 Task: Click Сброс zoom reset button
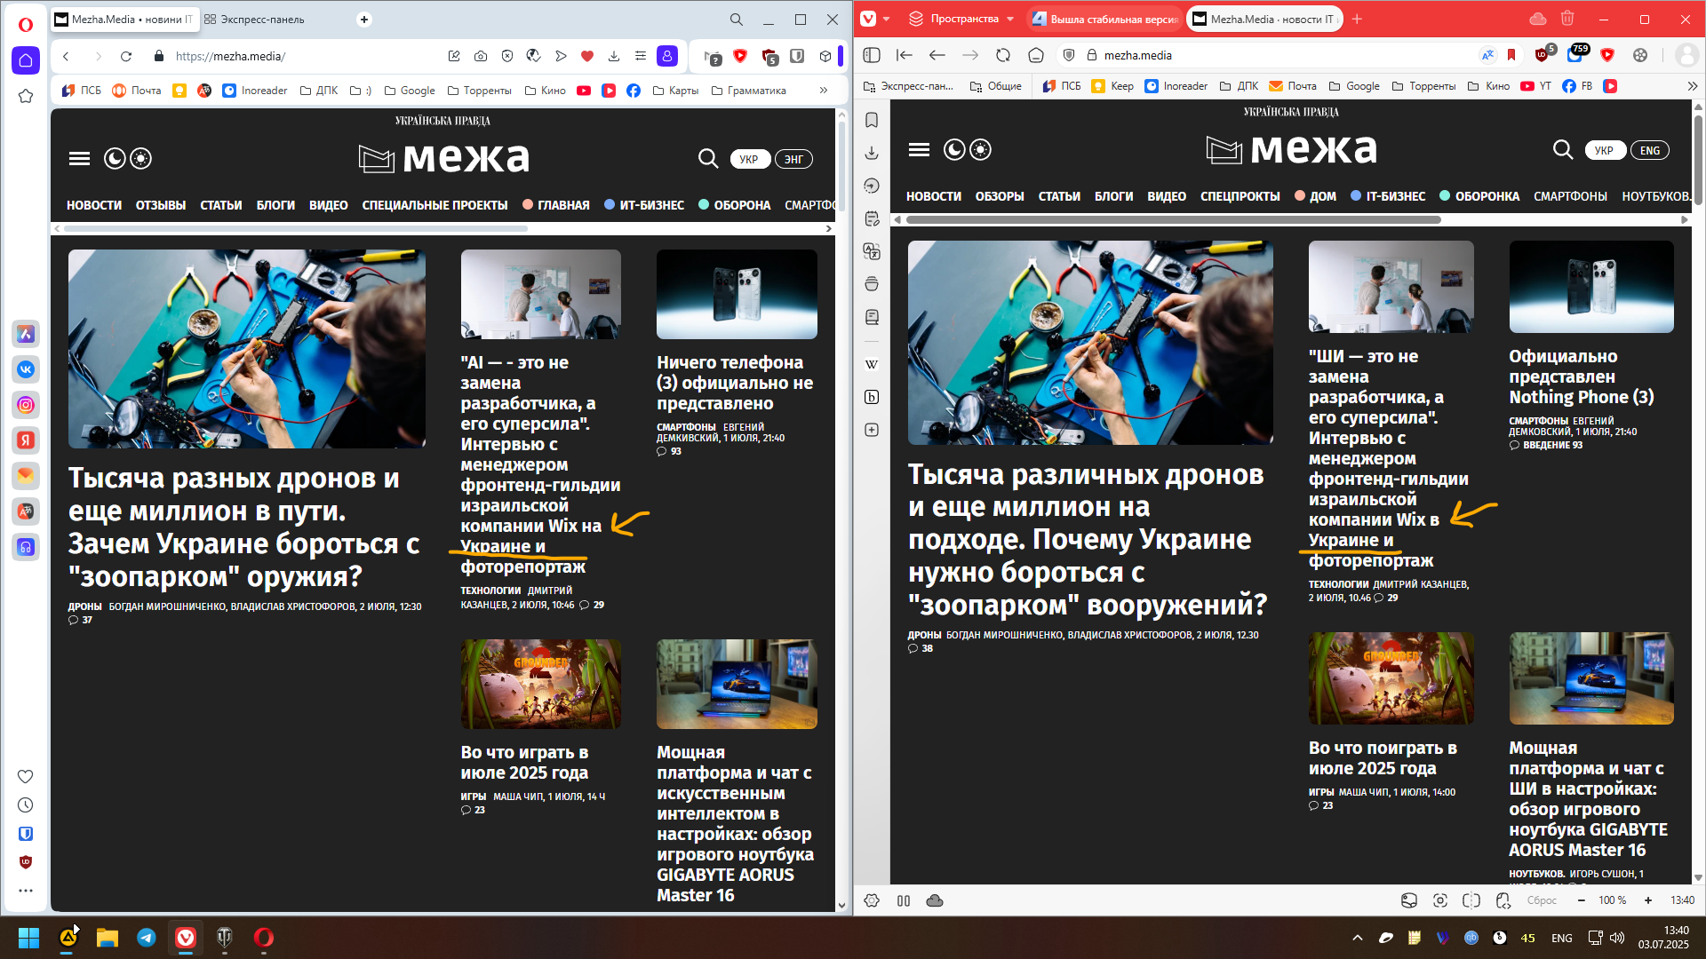point(1542,900)
